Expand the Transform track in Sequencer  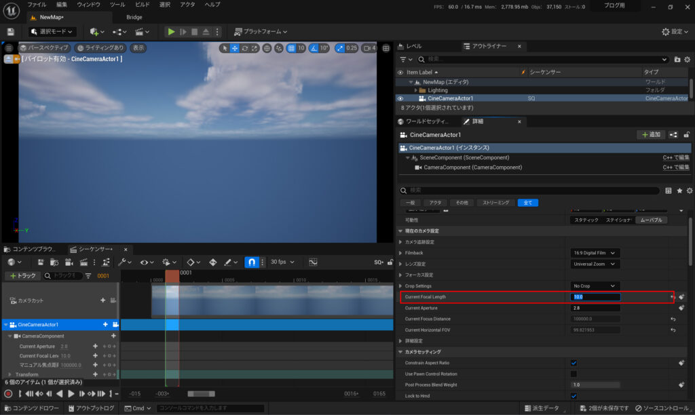pyautogui.click(x=10, y=374)
